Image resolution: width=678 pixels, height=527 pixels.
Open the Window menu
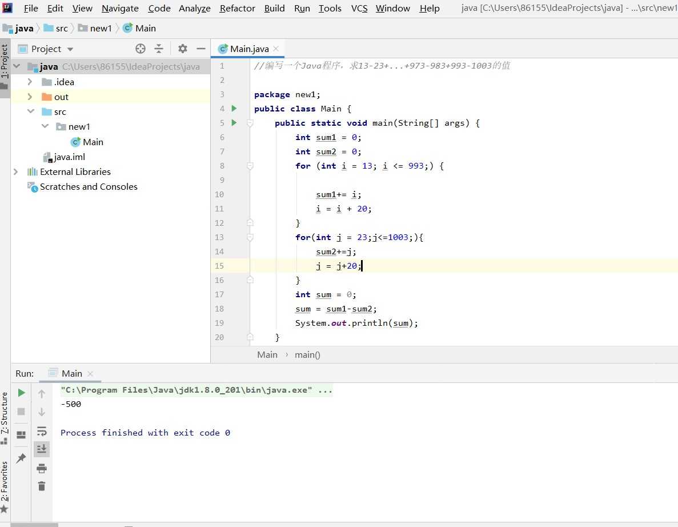pyautogui.click(x=392, y=8)
